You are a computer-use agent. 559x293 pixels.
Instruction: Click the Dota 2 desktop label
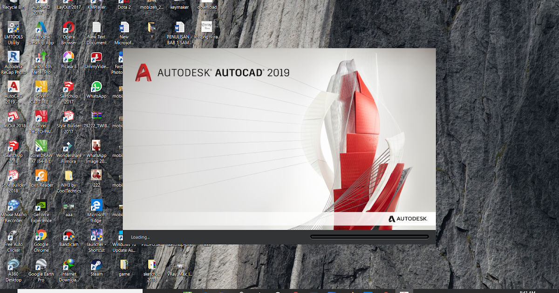[x=124, y=7]
